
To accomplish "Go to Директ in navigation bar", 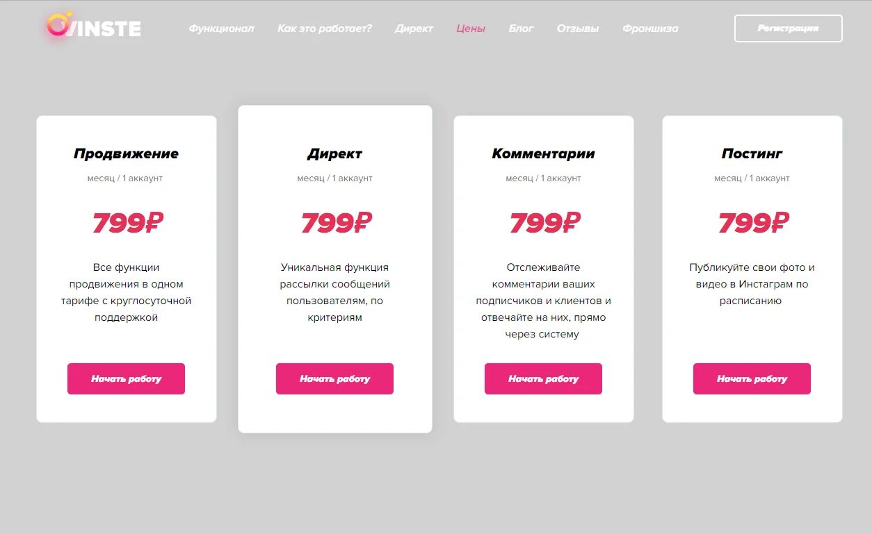I will pyautogui.click(x=414, y=28).
